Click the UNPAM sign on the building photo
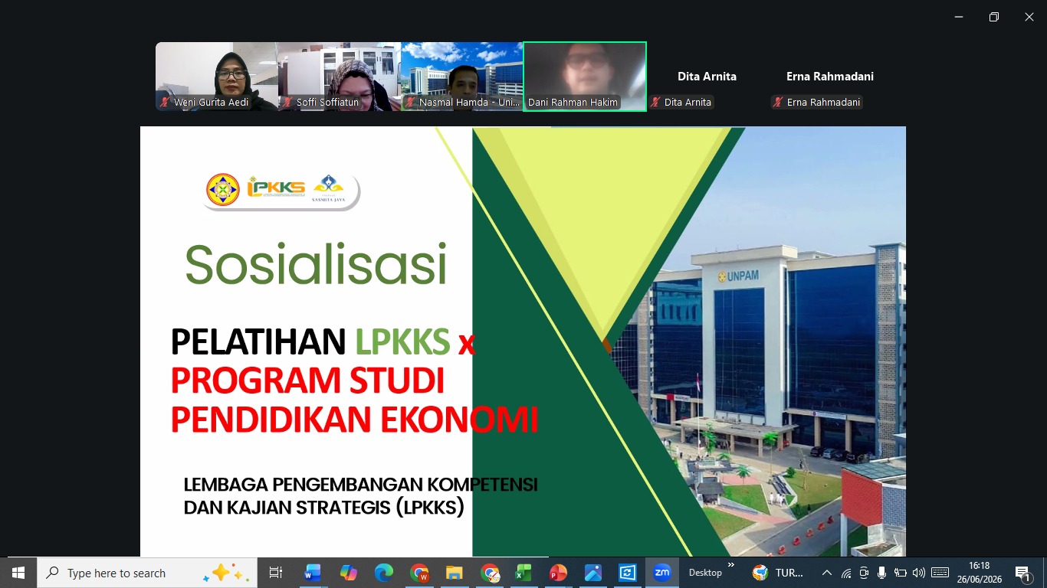This screenshot has height=588, width=1047. [x=737, y=278]
